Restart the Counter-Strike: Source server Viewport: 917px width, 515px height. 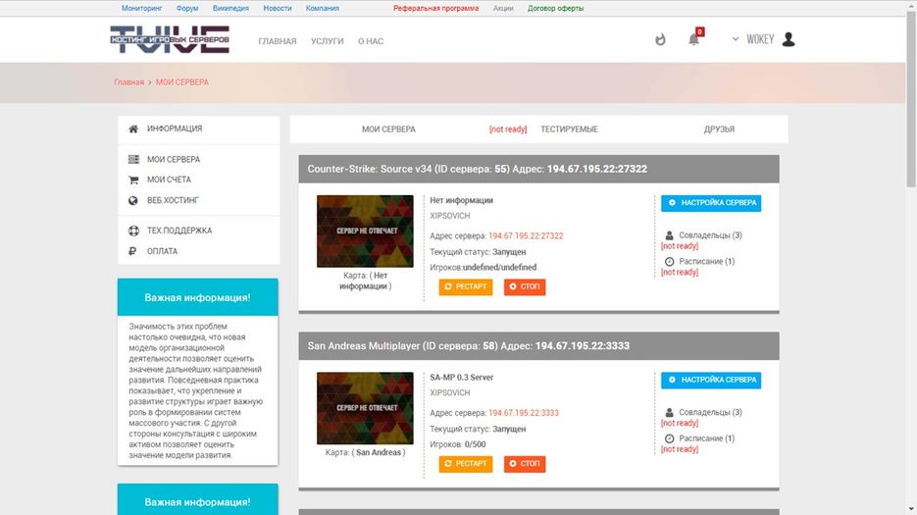coord(466,286)
